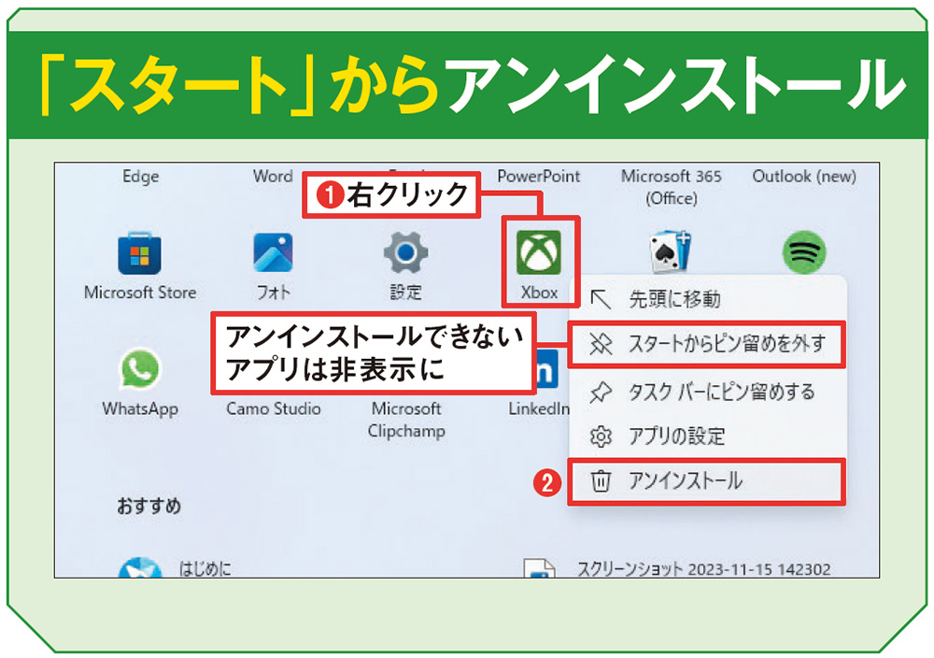This screenshot has width=934, height=658.
Task: Click the unpin icon beside スタートからピン留めを外す
Action: 601,344
